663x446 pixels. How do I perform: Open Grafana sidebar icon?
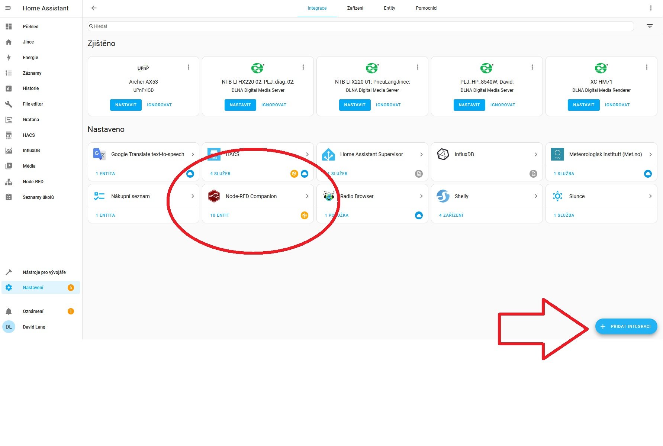point(9,120)
